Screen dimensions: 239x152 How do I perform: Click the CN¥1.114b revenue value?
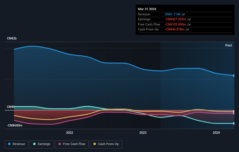tap(173, 14)
